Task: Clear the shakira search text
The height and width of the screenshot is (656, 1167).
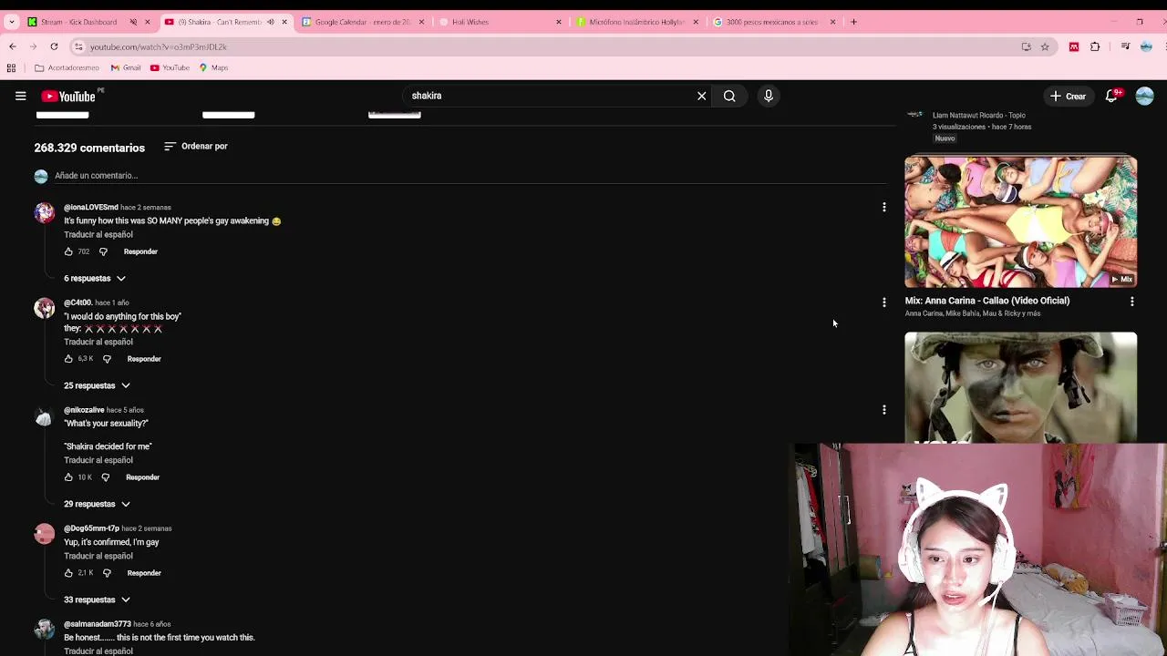Action: 701,96
